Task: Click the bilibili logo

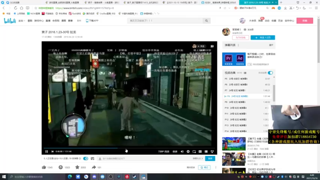Action: 10,21
